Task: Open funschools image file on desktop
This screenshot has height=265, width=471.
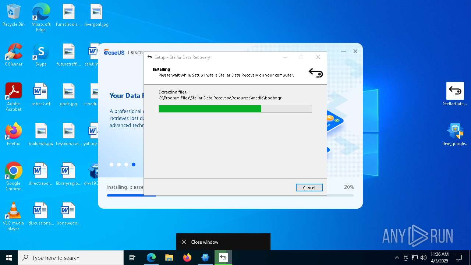Action: [69, 15]
